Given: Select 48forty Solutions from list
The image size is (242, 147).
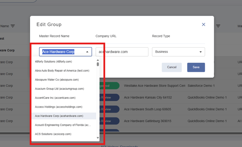Looking at the screenshot, I should 64,62.
